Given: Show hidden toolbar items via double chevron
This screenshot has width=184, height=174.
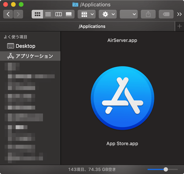Looking at the screenshot, I should (179, 14).
